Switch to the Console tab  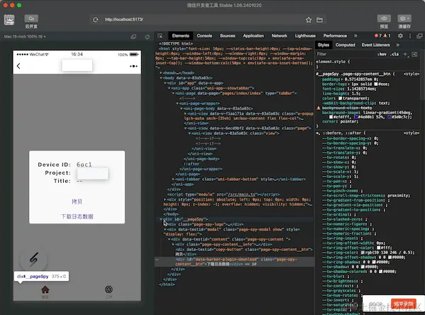[x=204, y=35]
